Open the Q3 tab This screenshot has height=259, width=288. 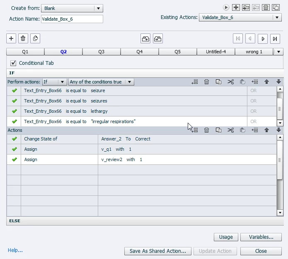[102, 52]
